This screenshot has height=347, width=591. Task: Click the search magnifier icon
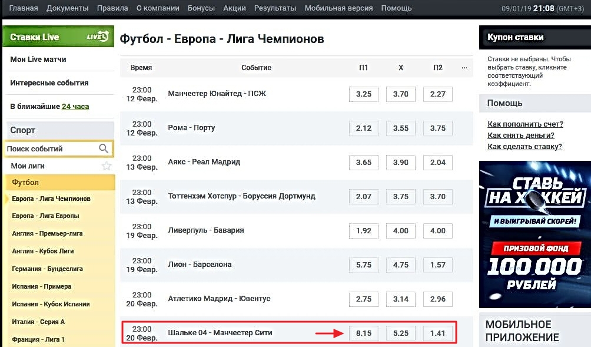104,148
